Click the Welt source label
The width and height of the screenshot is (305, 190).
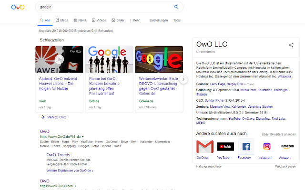pos(42,101)
